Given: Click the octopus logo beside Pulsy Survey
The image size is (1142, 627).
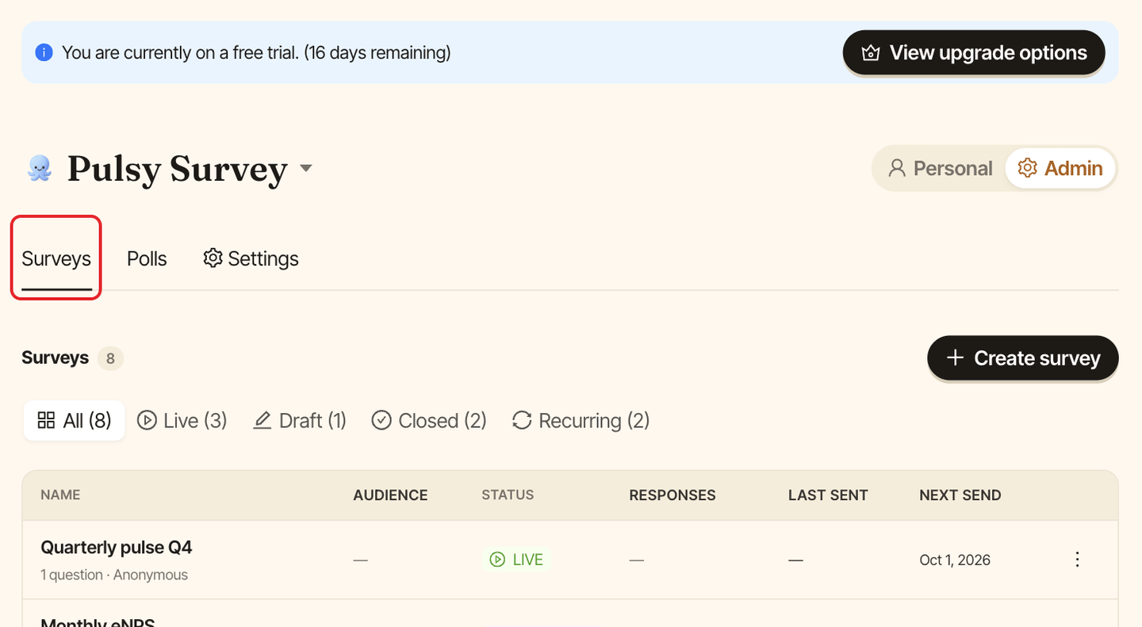Looking at the screenshot, I should (40, 168).
